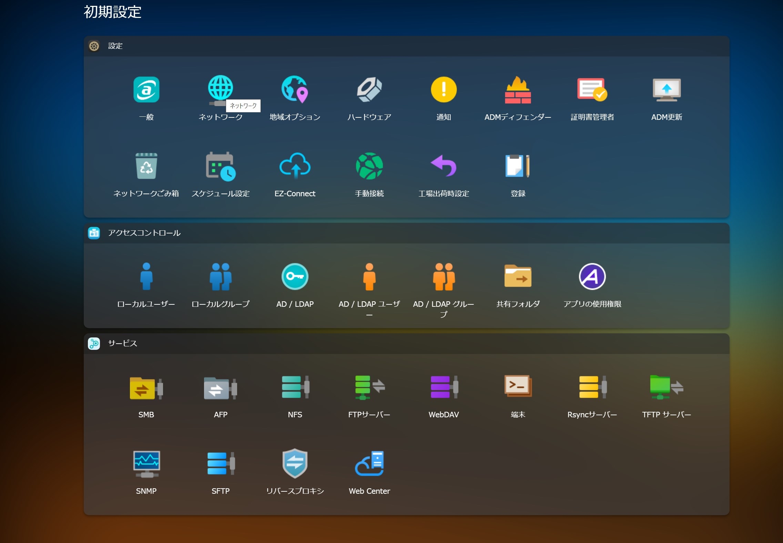This screenshot has width=783, height=543.
Task: Open リバースプロキシ reverse proxy icon
Action: click(295, 464)
